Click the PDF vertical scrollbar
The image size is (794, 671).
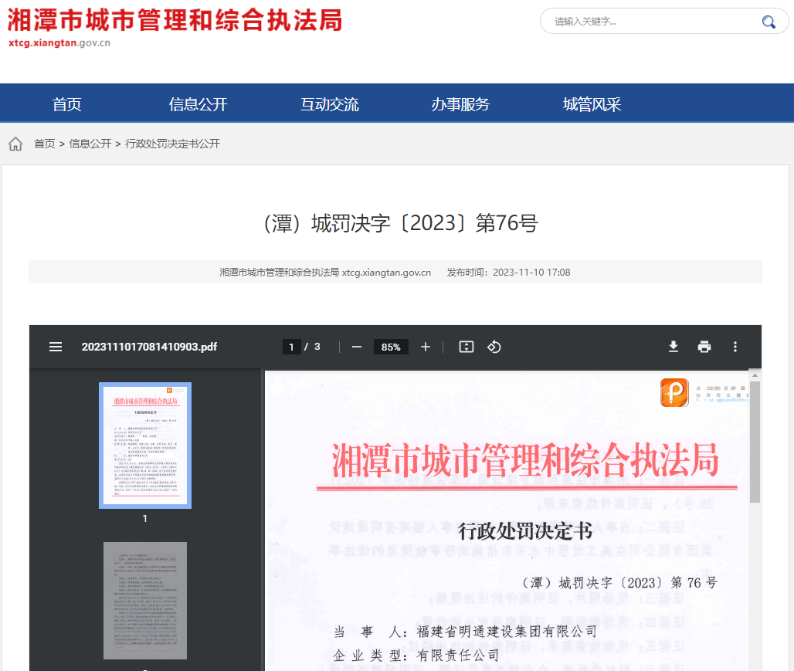pyautogui.click(x=755, y=440)
